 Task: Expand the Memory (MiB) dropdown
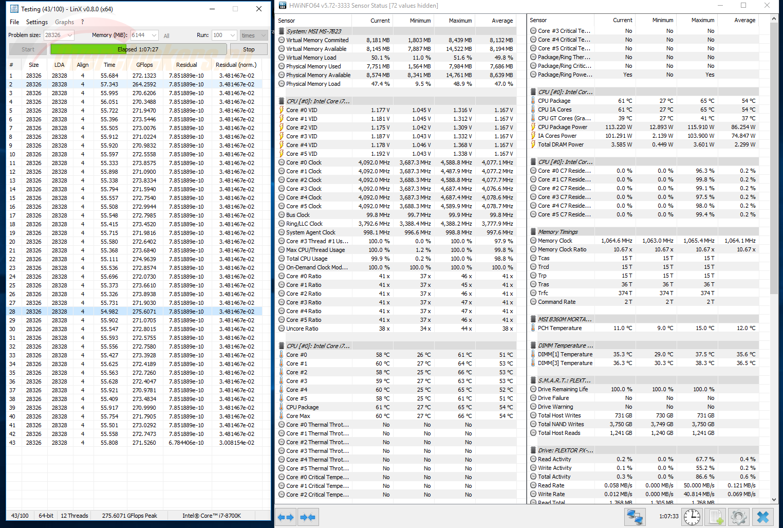click(154, 35)
